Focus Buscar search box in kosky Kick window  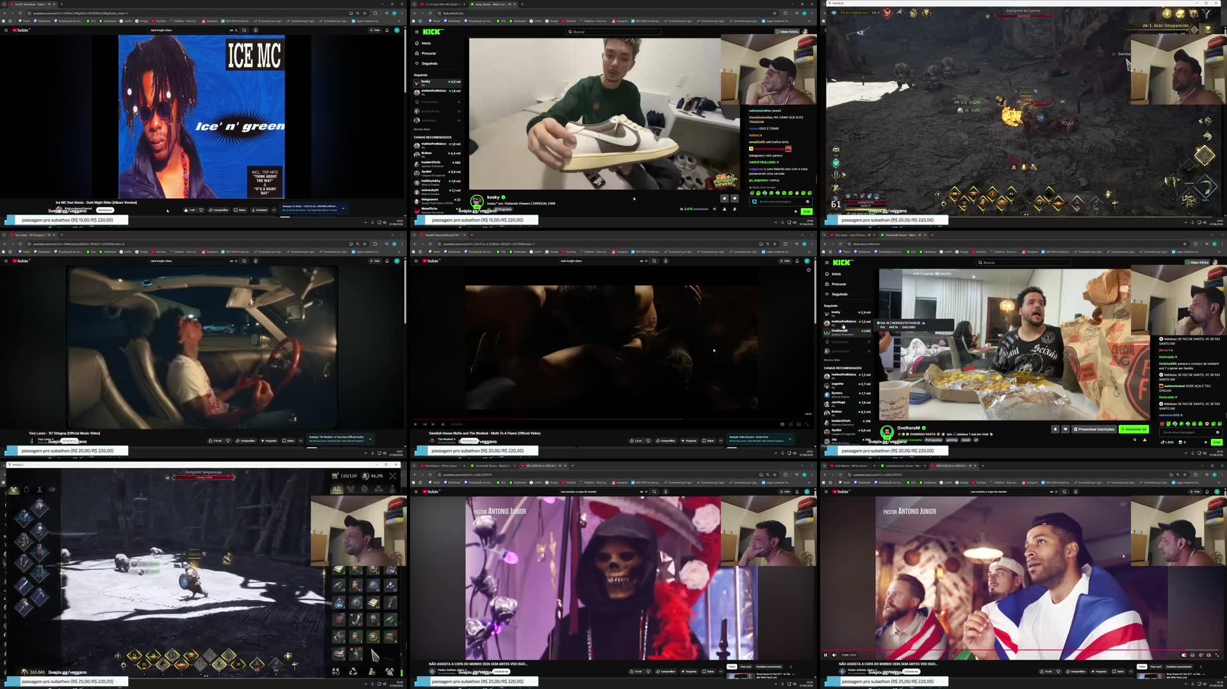coord(613,31)
